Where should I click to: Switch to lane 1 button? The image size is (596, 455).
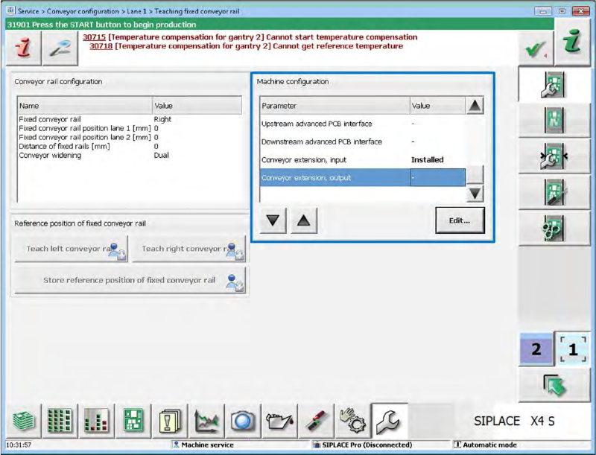[573, 349]
